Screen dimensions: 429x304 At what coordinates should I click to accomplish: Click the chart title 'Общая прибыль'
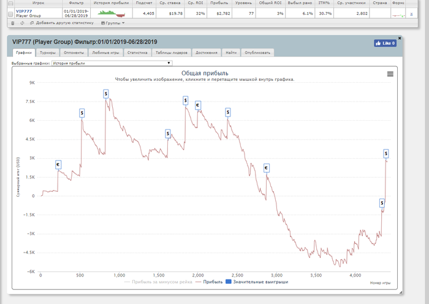205,74
